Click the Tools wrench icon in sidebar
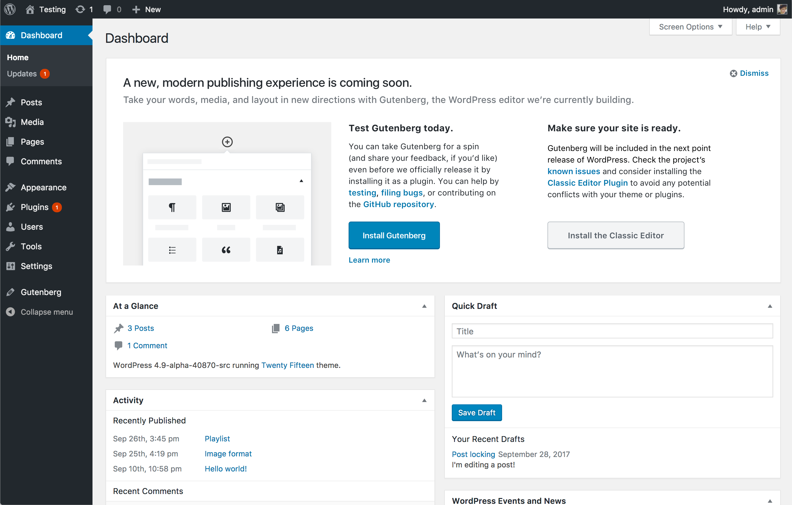This screenshot has height=505, width=792. [10, 246]
